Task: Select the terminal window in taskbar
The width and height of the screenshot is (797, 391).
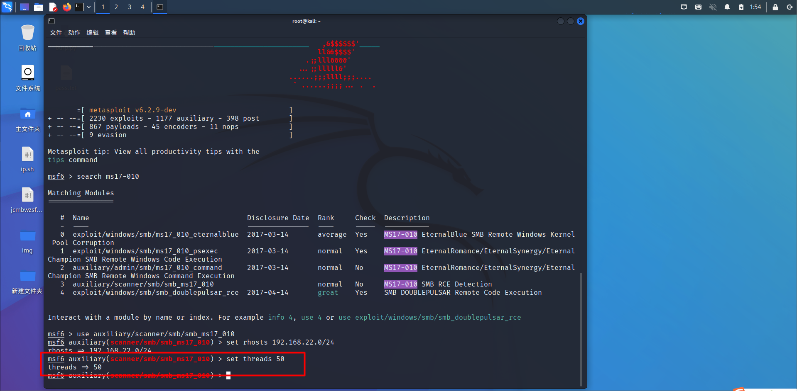Action: click(x=160, y=7)
